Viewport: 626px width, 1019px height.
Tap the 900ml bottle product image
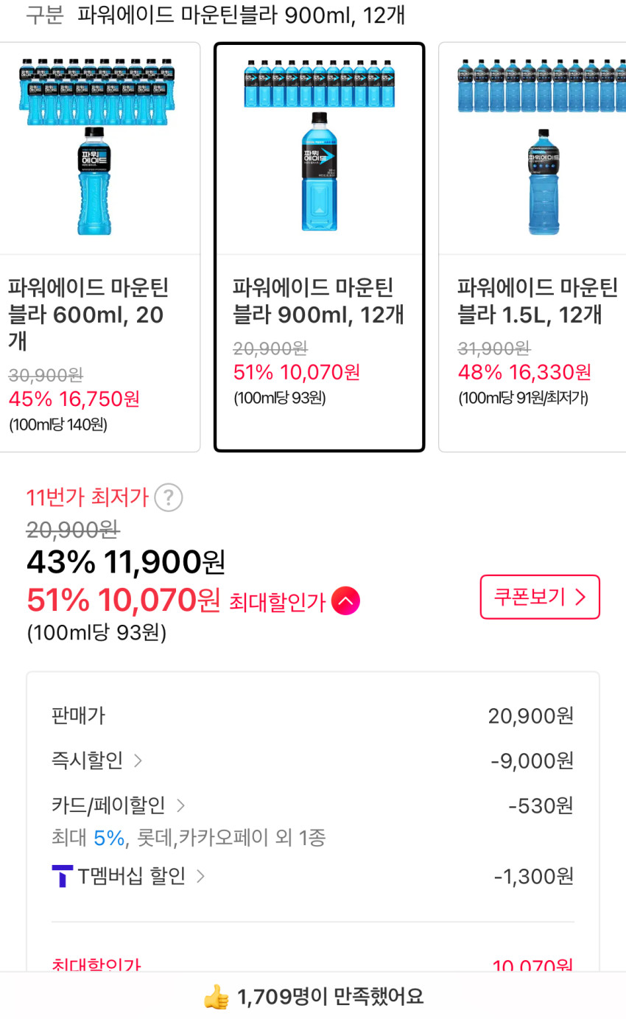tap(319, 146)
